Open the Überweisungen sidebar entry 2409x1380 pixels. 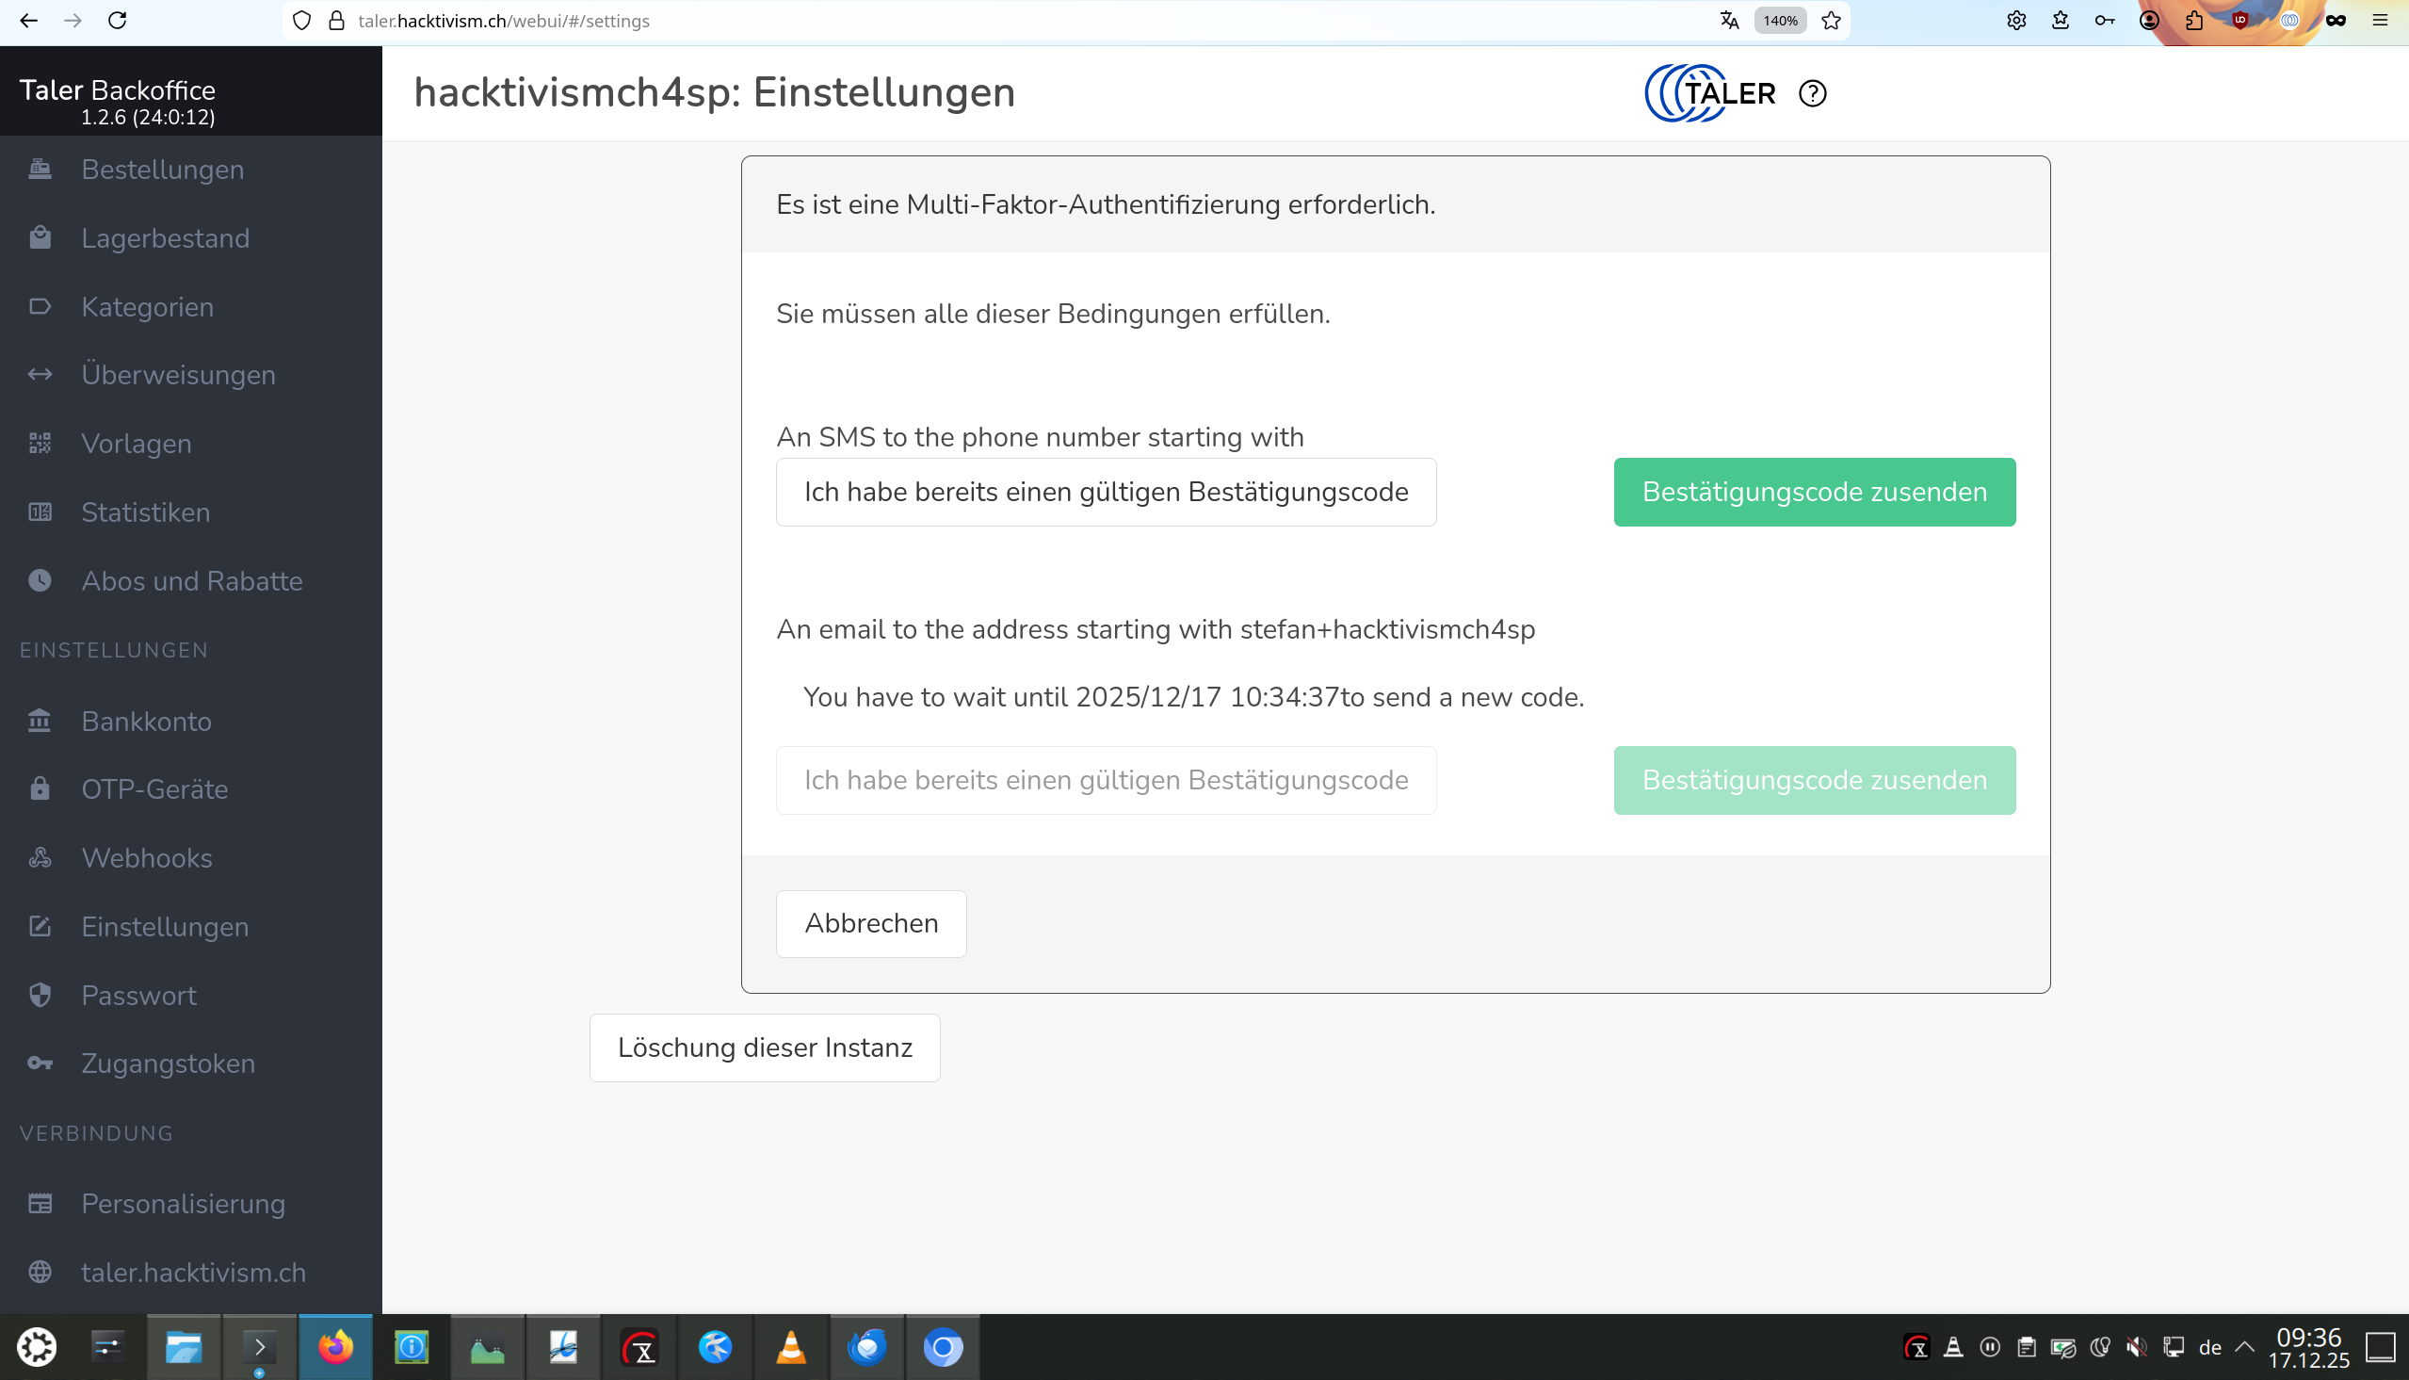pyautogui.click(x=178, y=375)
